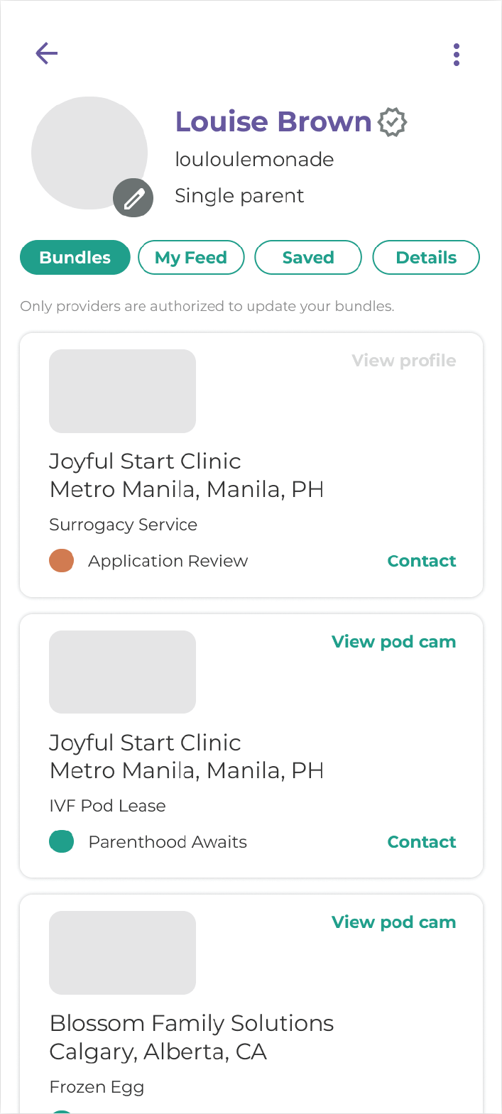View pod cam for Blossom Family Solutions
Viewport: 502px width, 1114px height.
[394, 922]
